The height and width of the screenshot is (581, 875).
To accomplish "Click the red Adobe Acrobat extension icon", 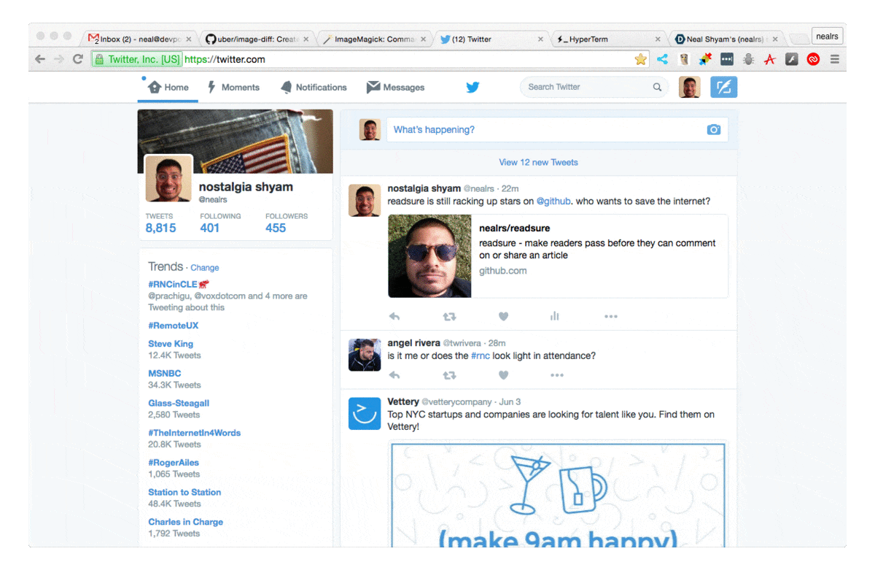I will (x=769, y=59).
